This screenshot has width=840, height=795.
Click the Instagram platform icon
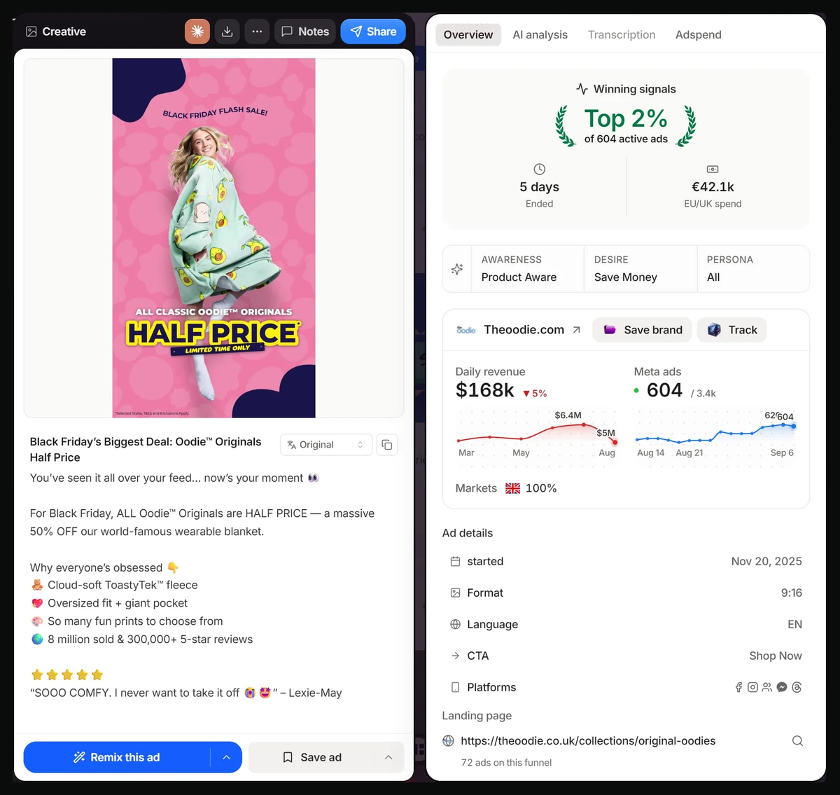tap(752, 687)
